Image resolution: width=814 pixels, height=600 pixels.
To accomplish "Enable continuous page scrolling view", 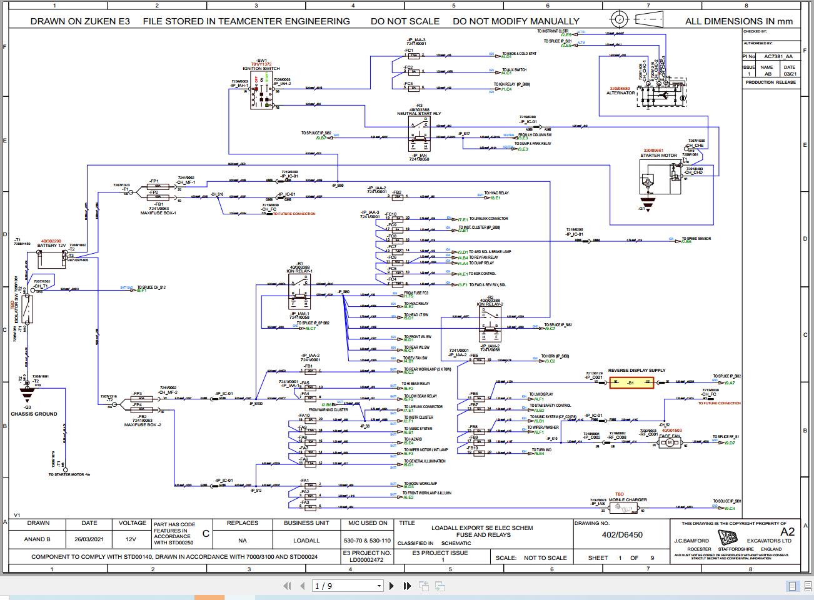I will [806, 586].
